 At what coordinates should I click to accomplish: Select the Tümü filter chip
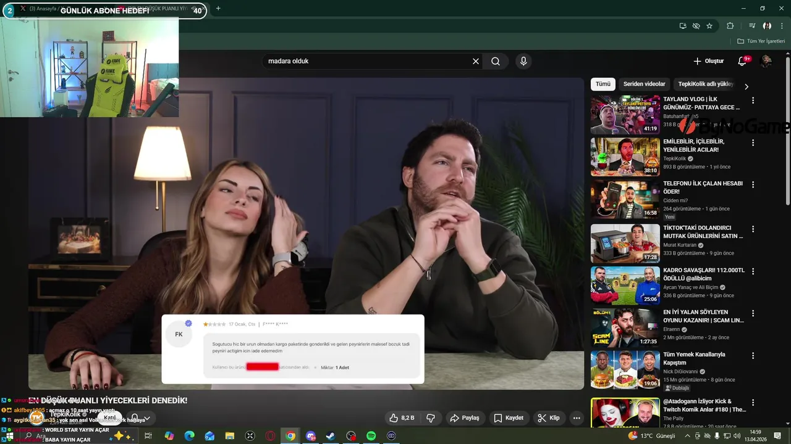pos(603,84)
